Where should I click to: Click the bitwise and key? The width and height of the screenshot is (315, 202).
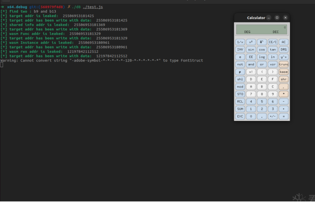click(251, 64)
